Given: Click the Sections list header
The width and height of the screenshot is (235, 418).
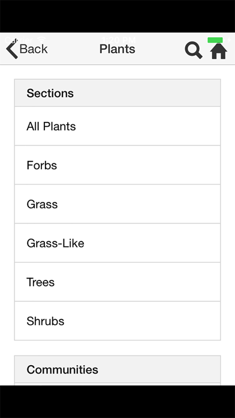Looking at the screenshot, I should tap(117, 93).
